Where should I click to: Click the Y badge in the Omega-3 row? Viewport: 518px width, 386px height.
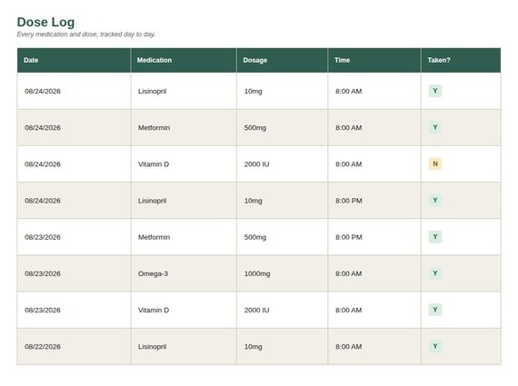[x=435, y=273]
